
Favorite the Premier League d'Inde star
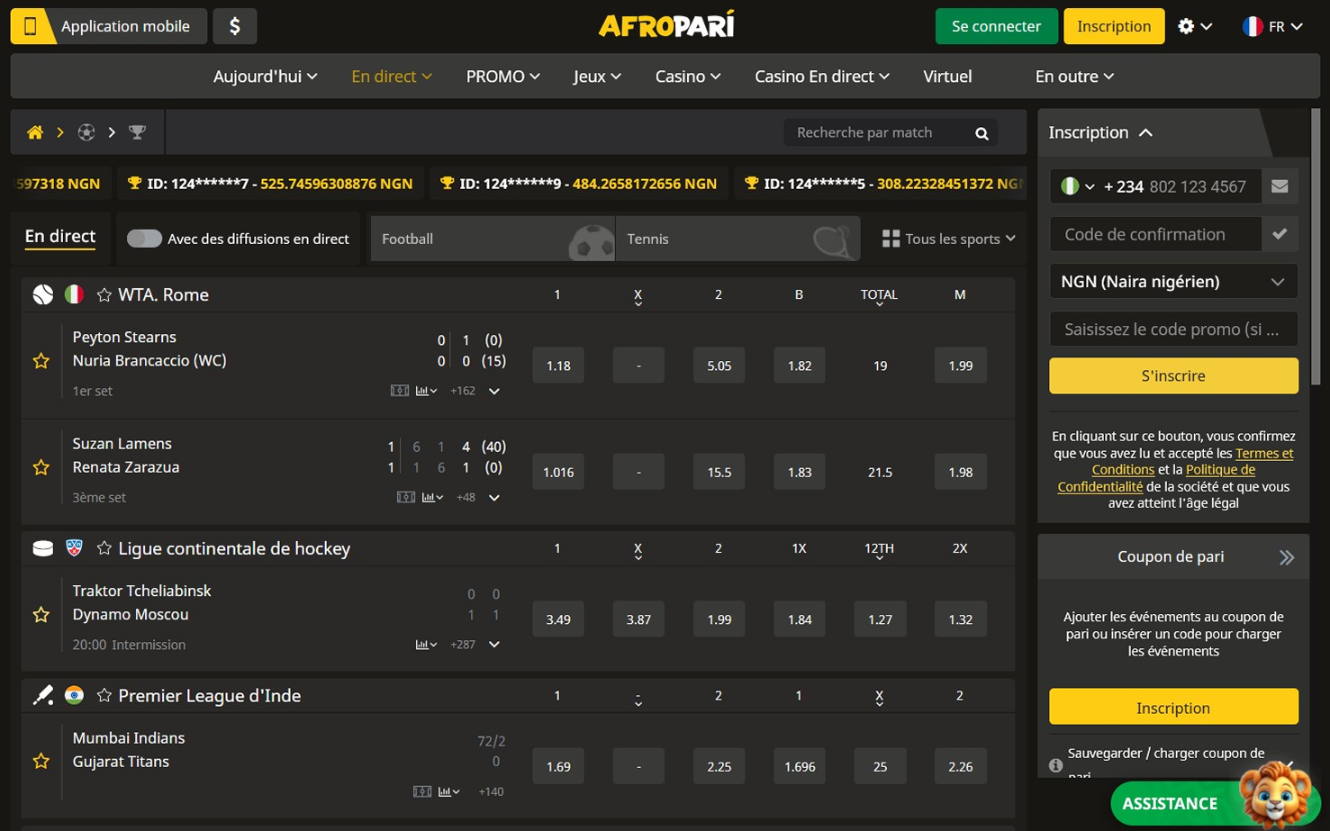(x=104, y=695)
